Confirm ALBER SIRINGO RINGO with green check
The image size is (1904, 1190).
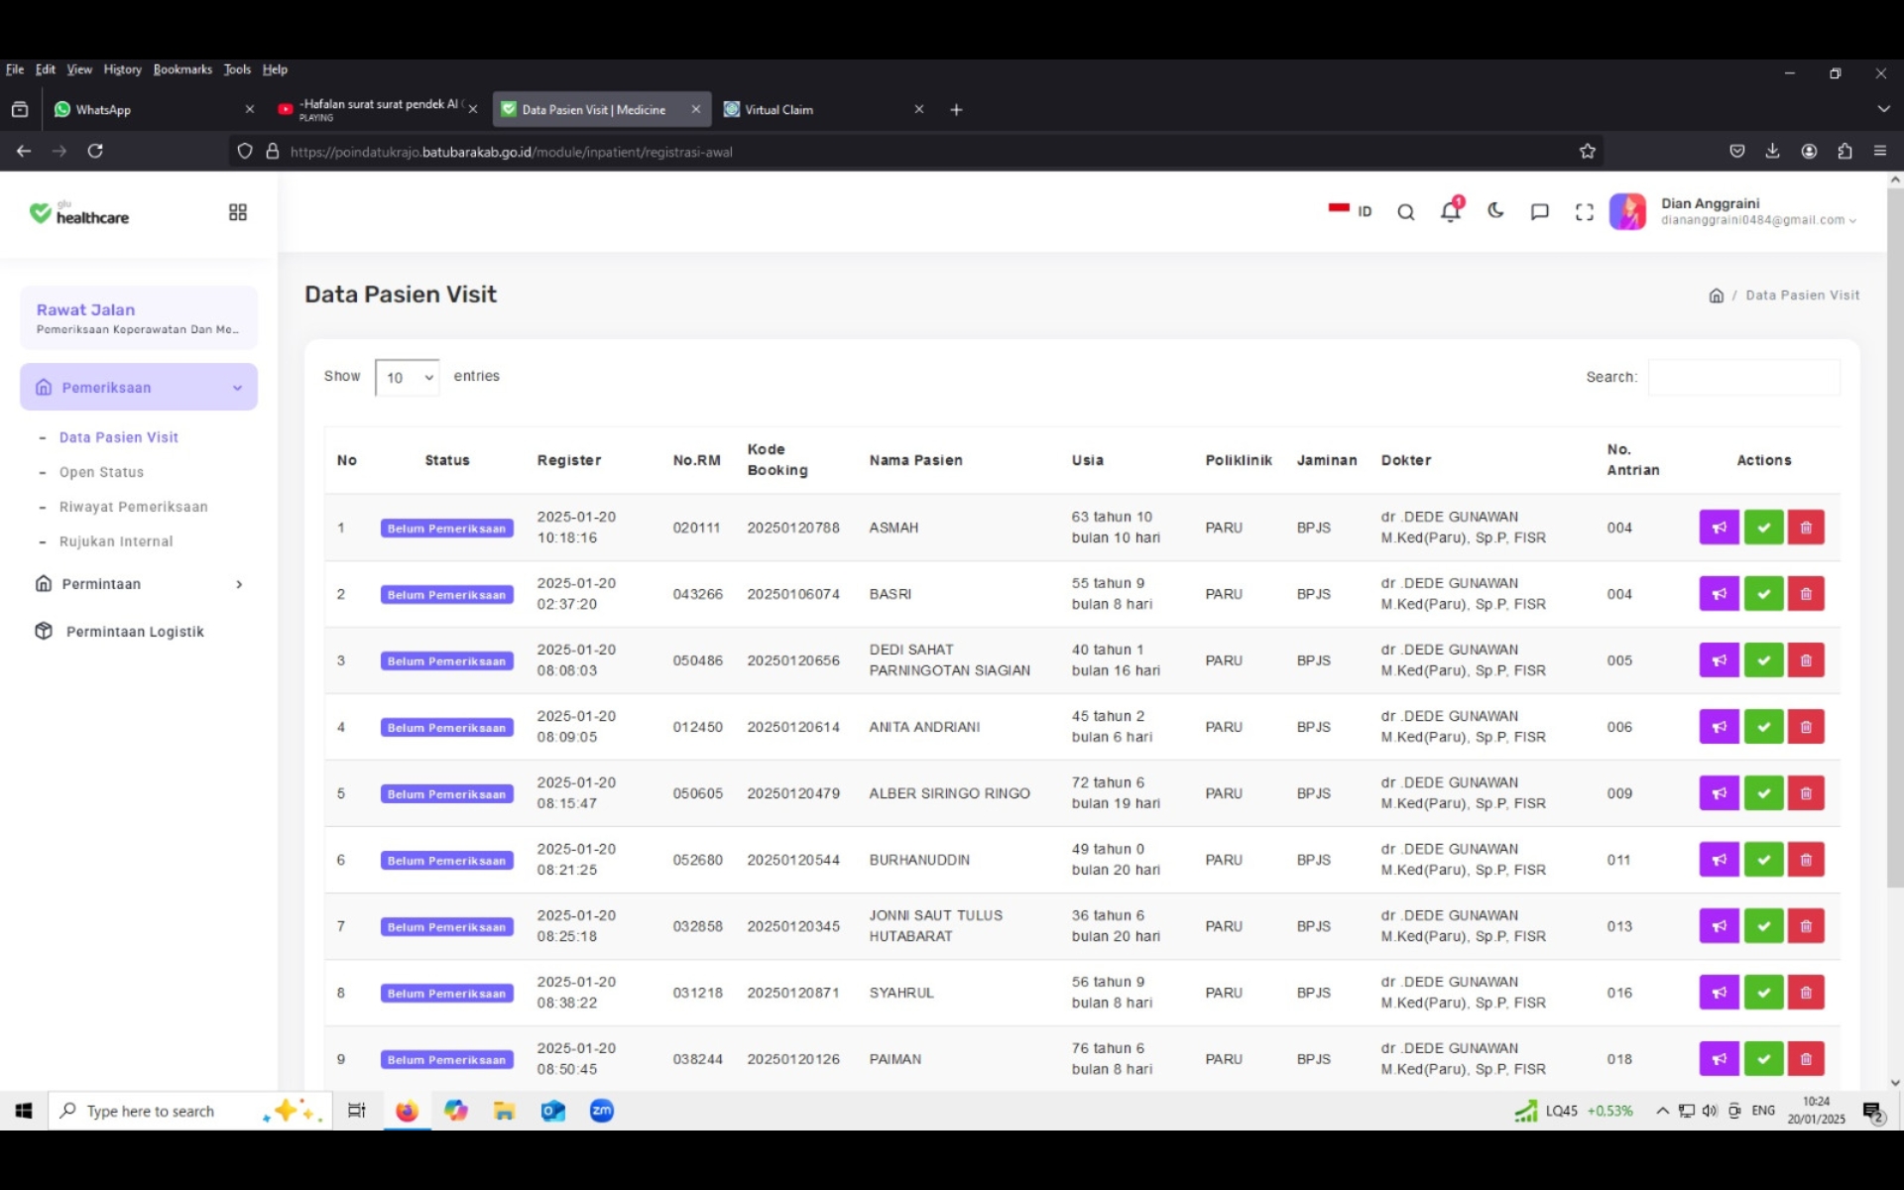(1763, 793)
